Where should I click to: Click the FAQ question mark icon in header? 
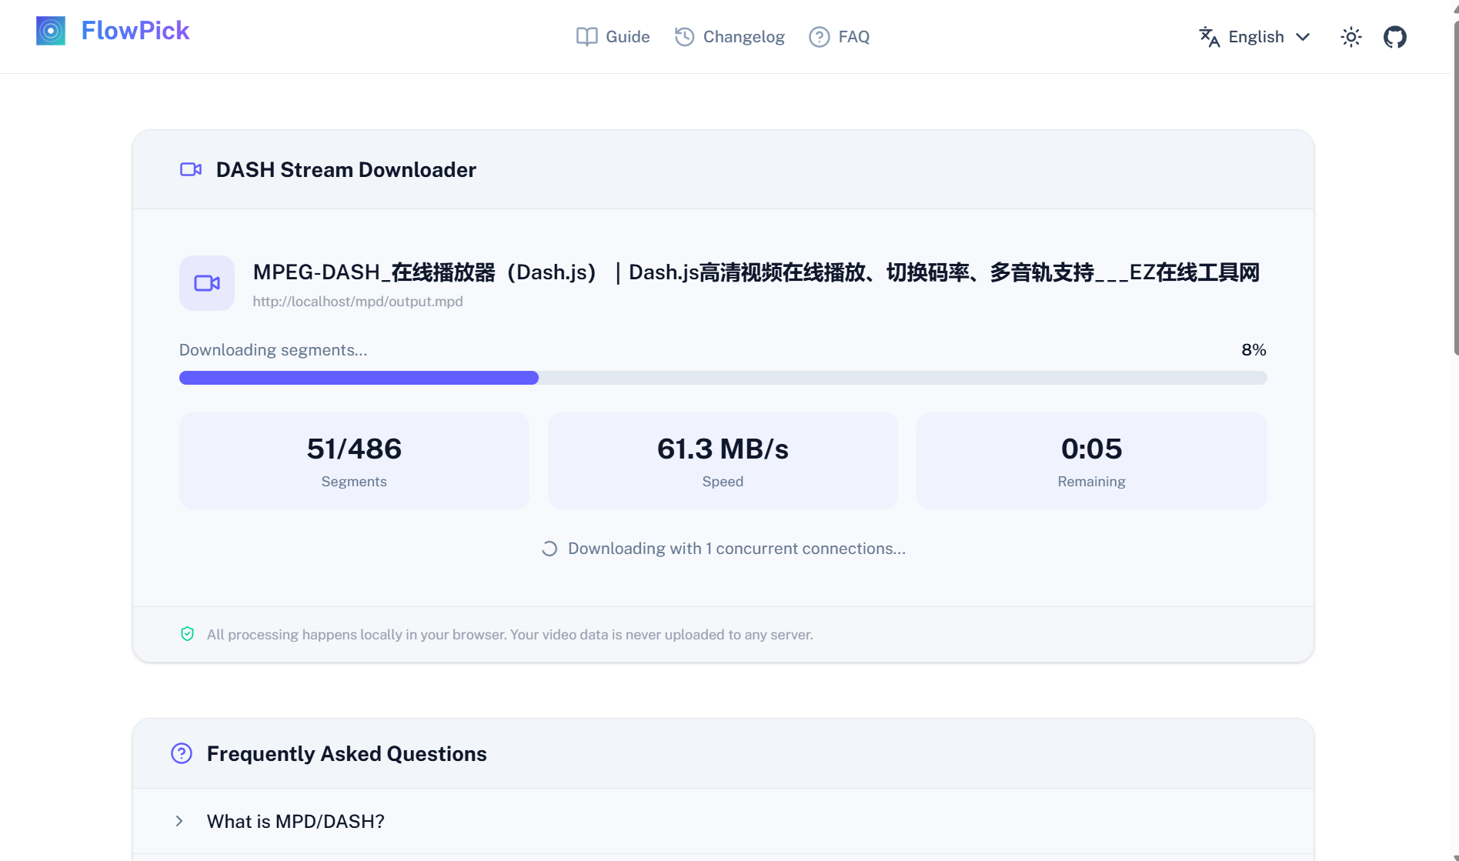pyautogui.click(x=820, y=37)
